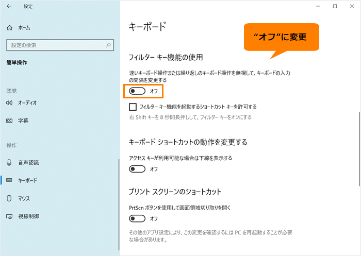The image size is (361, 256).
Task: Check フィルター キー shortcut permission checkbox
Action: coord(133,107)
